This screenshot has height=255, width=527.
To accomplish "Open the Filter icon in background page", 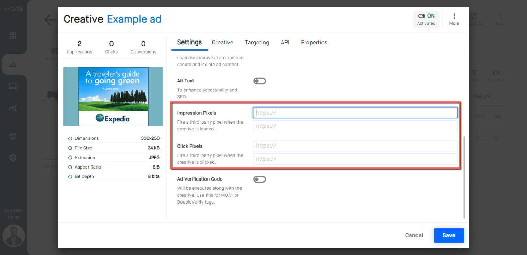I will point(475,76).
